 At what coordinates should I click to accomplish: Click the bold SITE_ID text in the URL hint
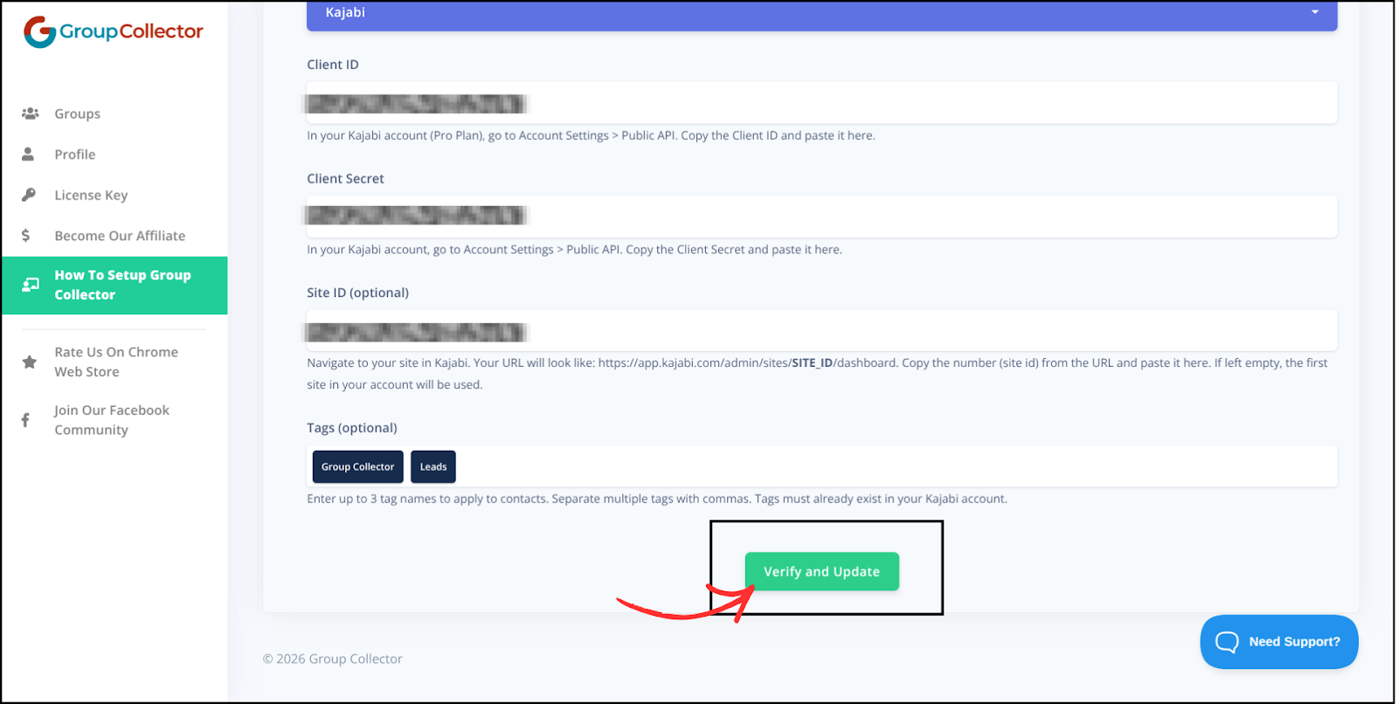point(812,362)
